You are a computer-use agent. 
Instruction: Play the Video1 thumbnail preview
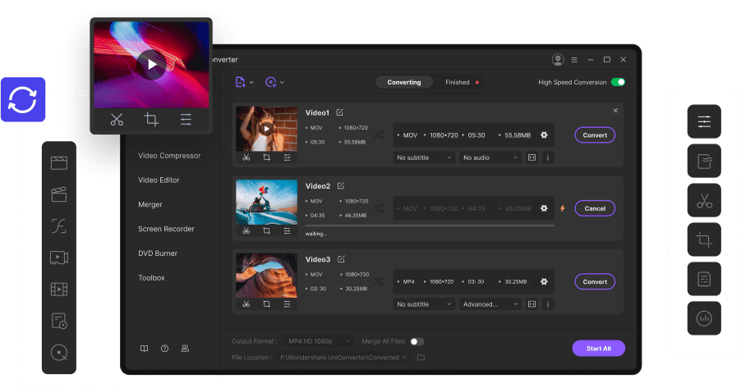(x=266, y=129)
